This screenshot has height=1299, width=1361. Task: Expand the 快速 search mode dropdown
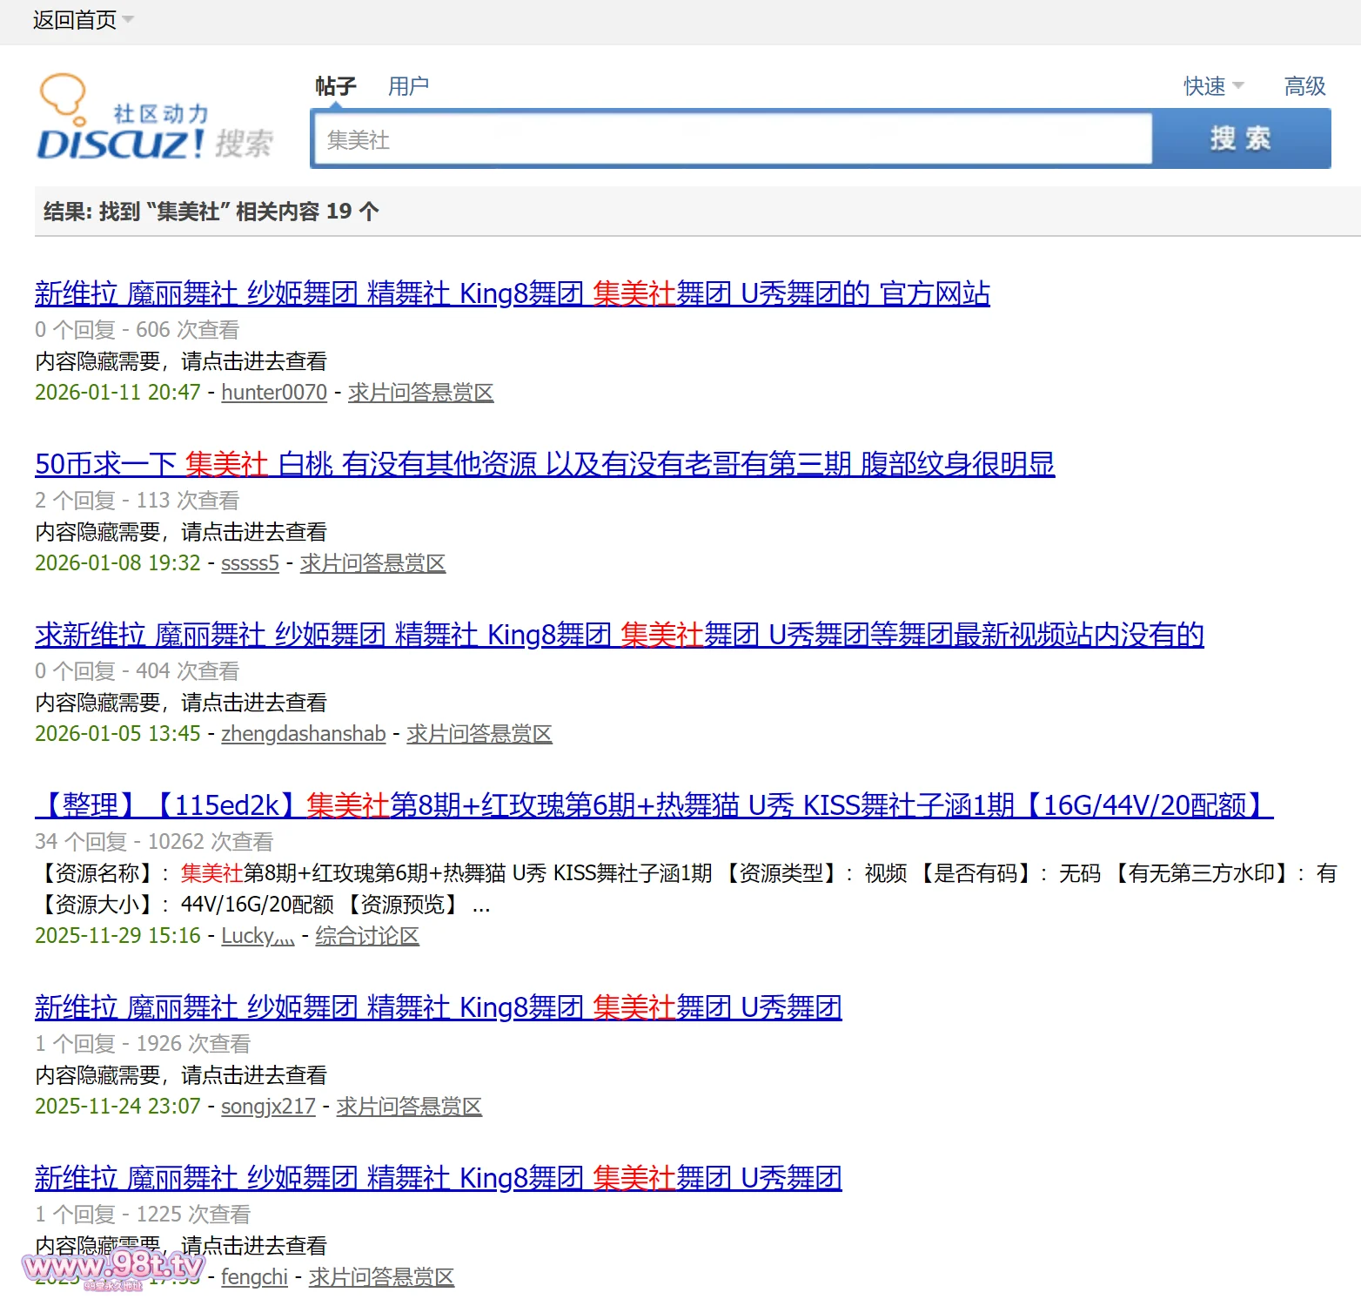pos(1213,86)
